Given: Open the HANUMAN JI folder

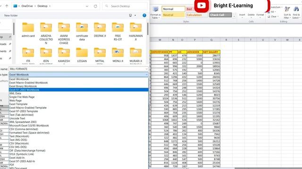Looking at the screenshot, I should [135, 31].
